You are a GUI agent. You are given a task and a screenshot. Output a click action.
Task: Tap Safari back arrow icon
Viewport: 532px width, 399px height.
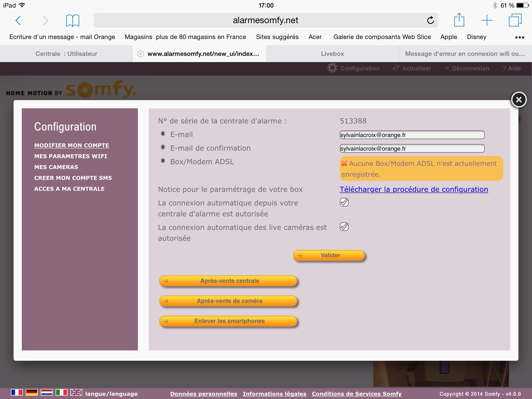tap(18, 21)
